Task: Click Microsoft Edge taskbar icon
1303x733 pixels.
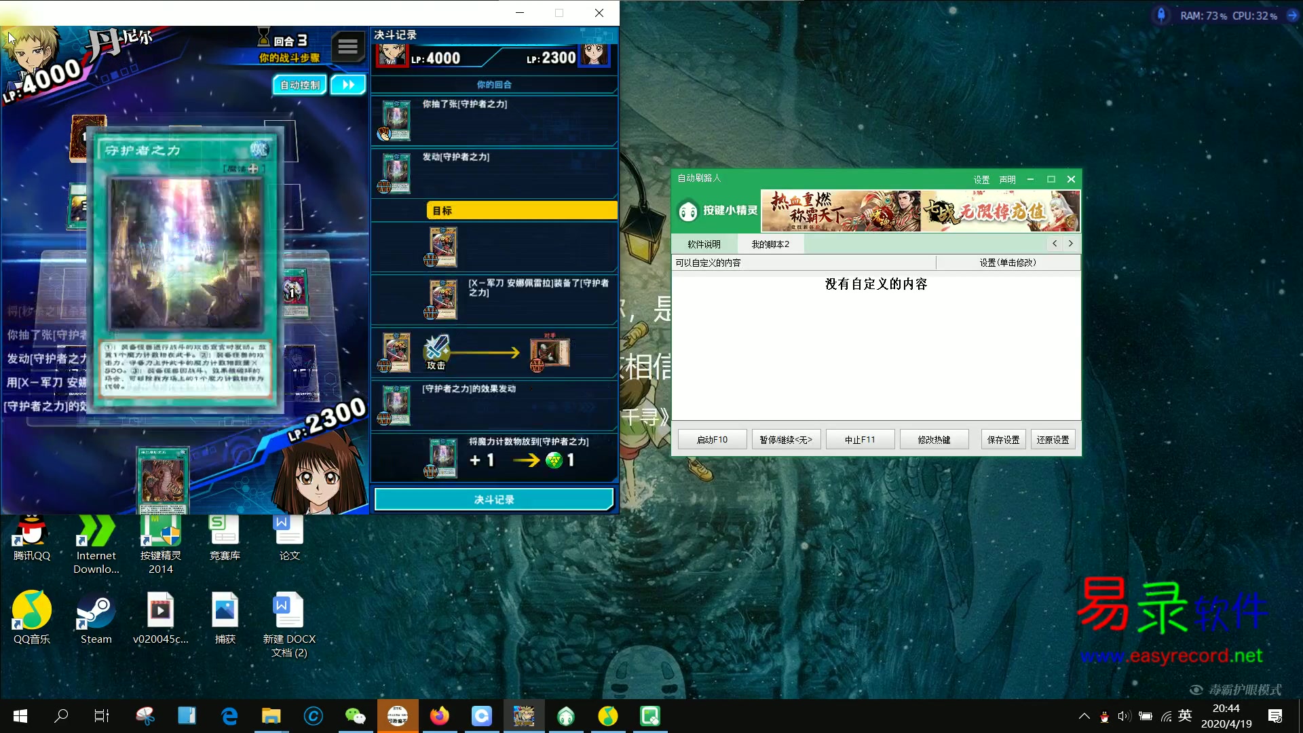Action: [x=229, y=716]
